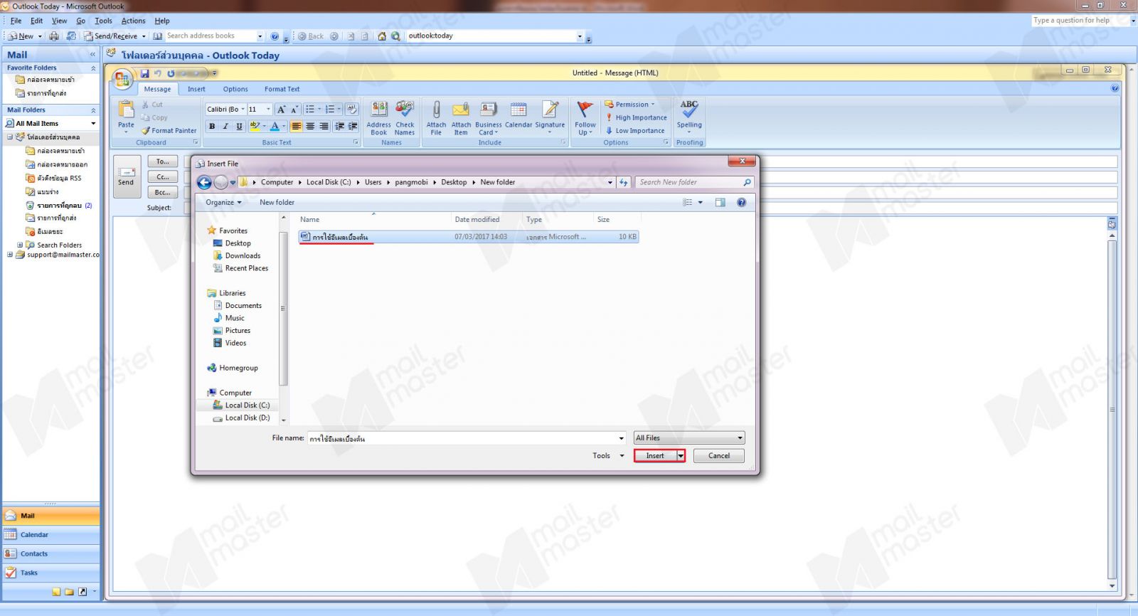1138x616 pixels.
Task: Click the home icon in Outlook toolbar
Action: (x=382, y=36)
